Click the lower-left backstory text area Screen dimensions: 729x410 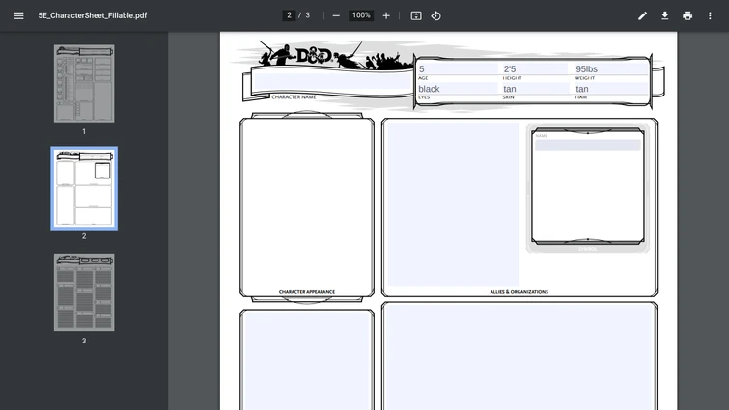coord(307,361)
